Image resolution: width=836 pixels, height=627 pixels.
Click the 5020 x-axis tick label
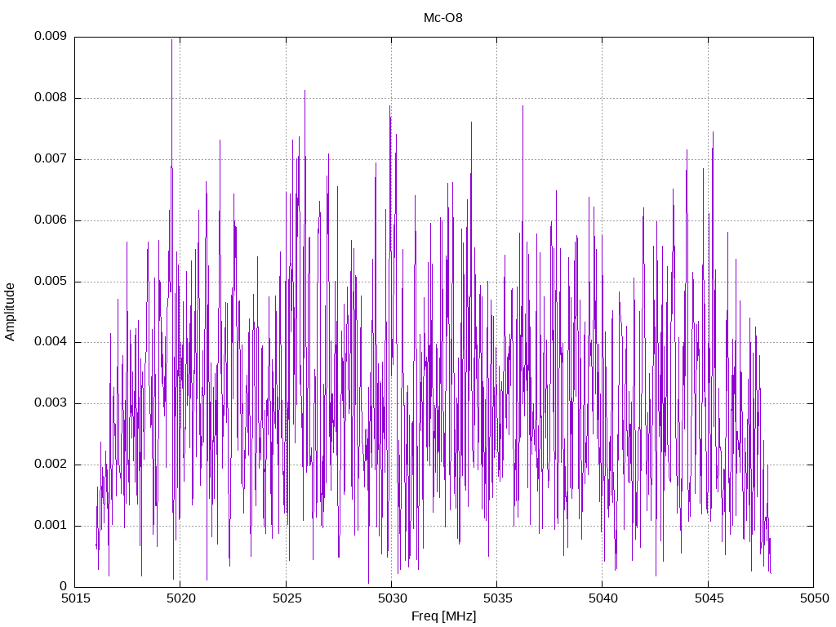tap(180, 598)
